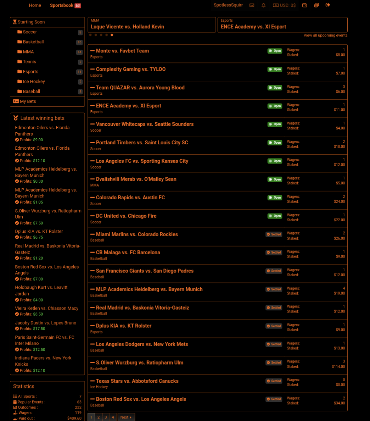Image resolution: width=370 pixels, height=421 pixels.
Task: Click the Open badge on Monte vs. Favbet Team
Action: 275,51
